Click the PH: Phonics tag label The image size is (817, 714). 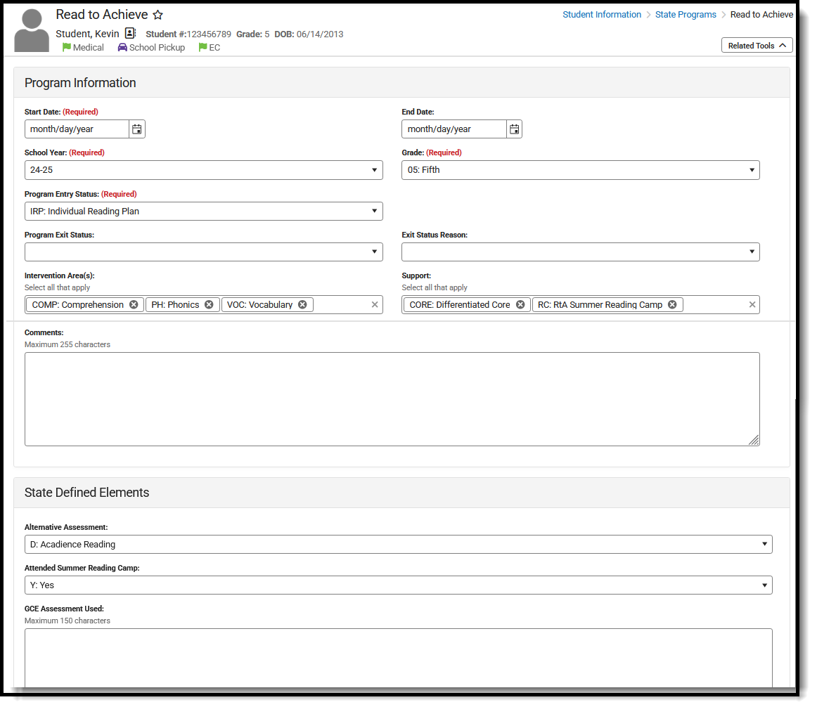click(x=175, y=305)
